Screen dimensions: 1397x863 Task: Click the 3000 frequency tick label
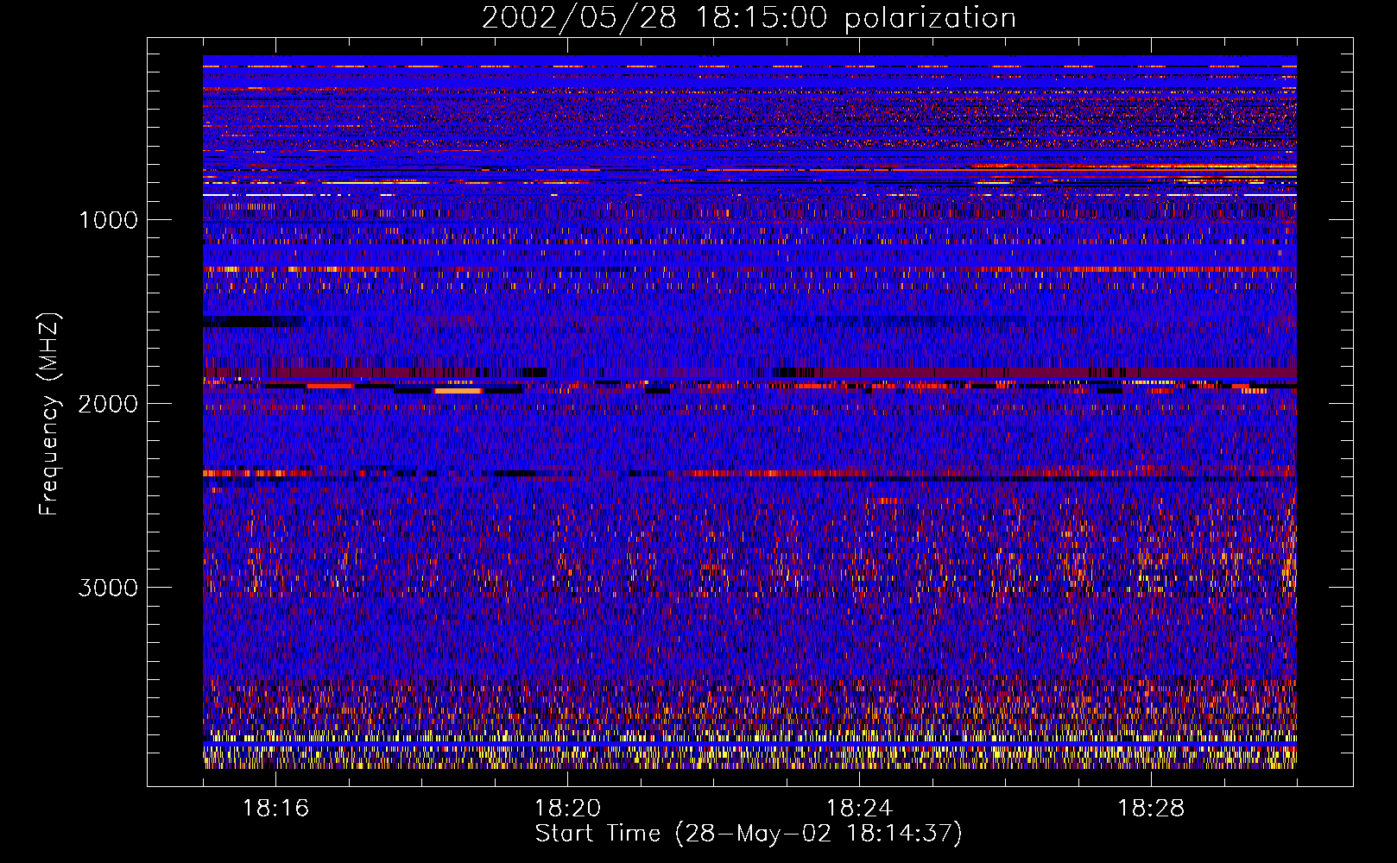coord(108,588)
